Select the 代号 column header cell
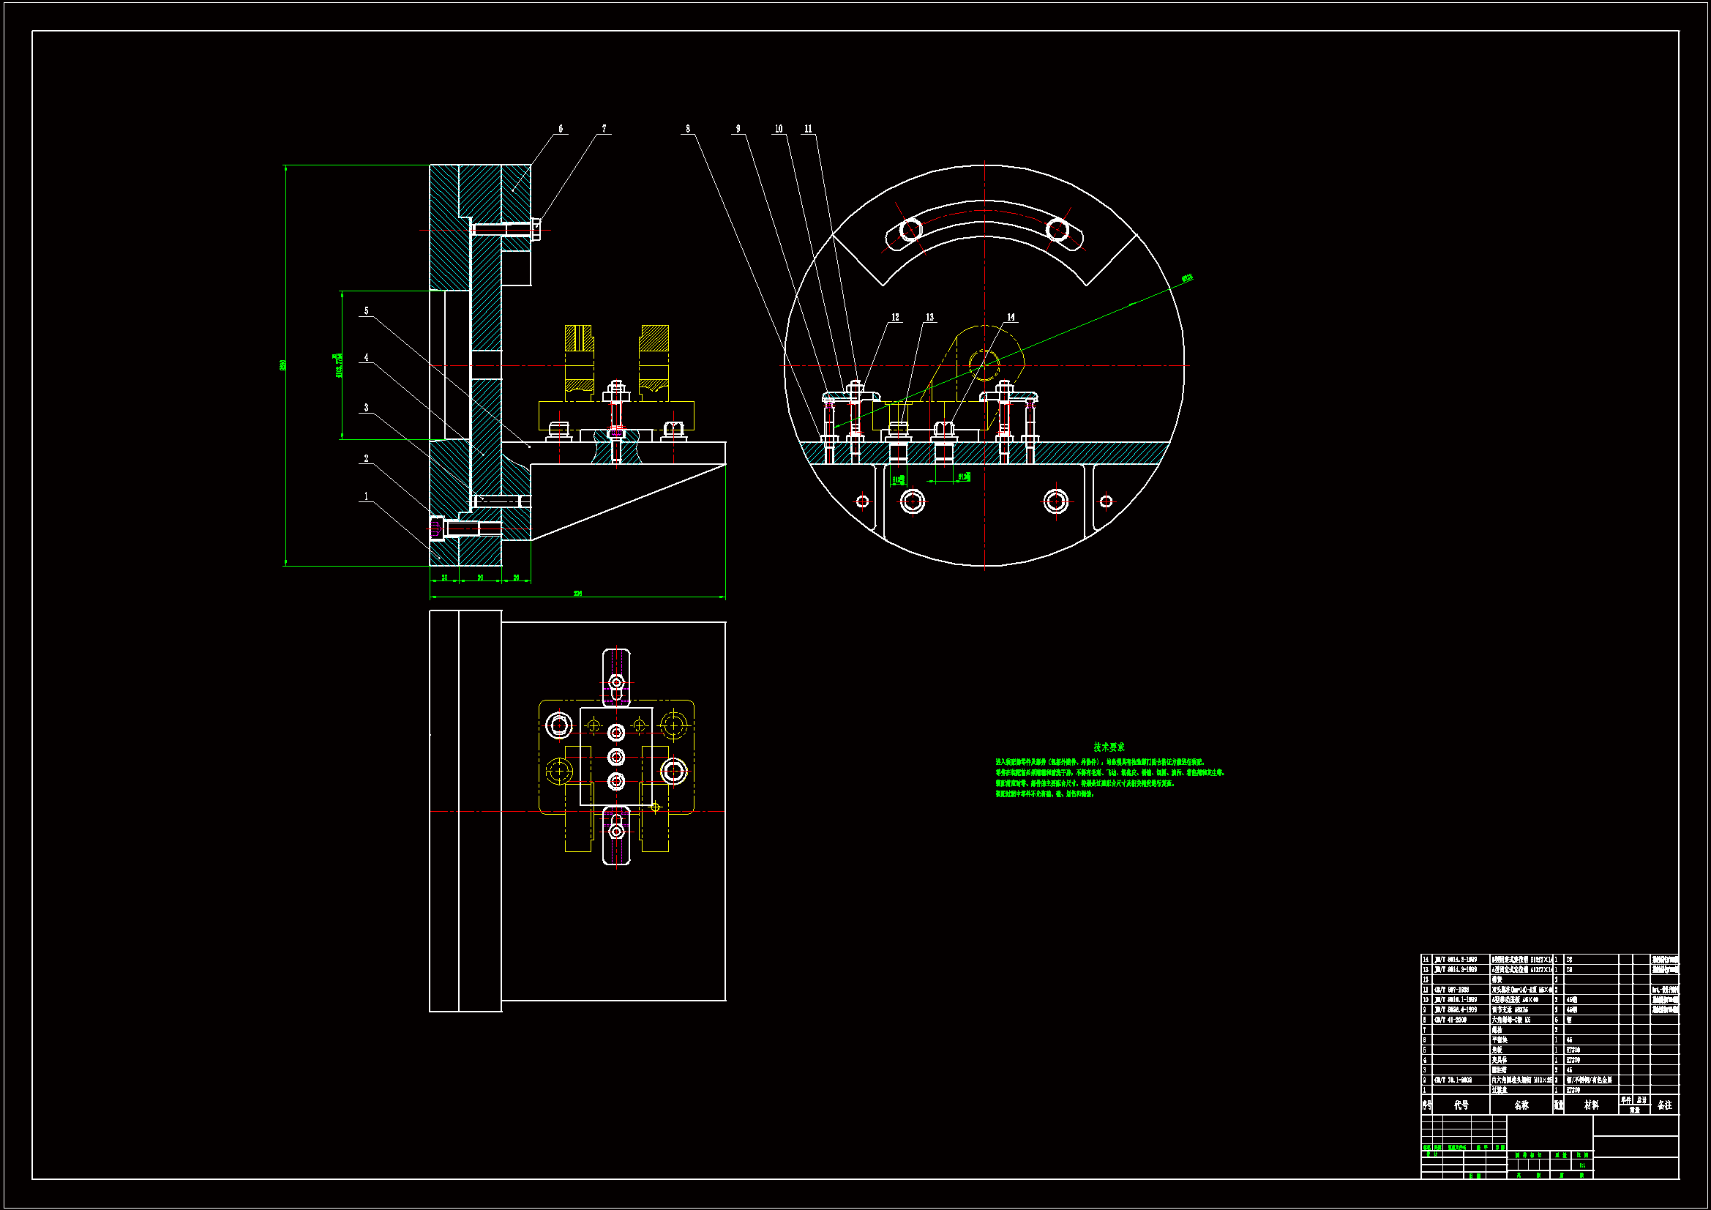Image resolution: width=1711 pixels, height=1210 pixels. (x=1461, y=1105)
